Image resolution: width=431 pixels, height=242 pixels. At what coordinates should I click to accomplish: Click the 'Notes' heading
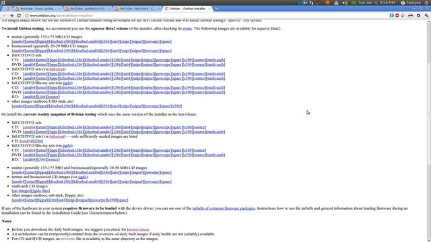click(6, 221)
